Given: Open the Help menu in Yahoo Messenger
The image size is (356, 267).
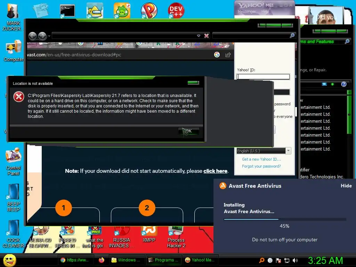Looking at the screenshot, I should pos(265,11).
